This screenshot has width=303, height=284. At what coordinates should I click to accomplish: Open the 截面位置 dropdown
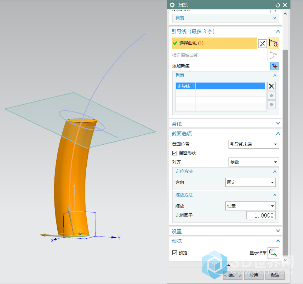tap(254, 144)
